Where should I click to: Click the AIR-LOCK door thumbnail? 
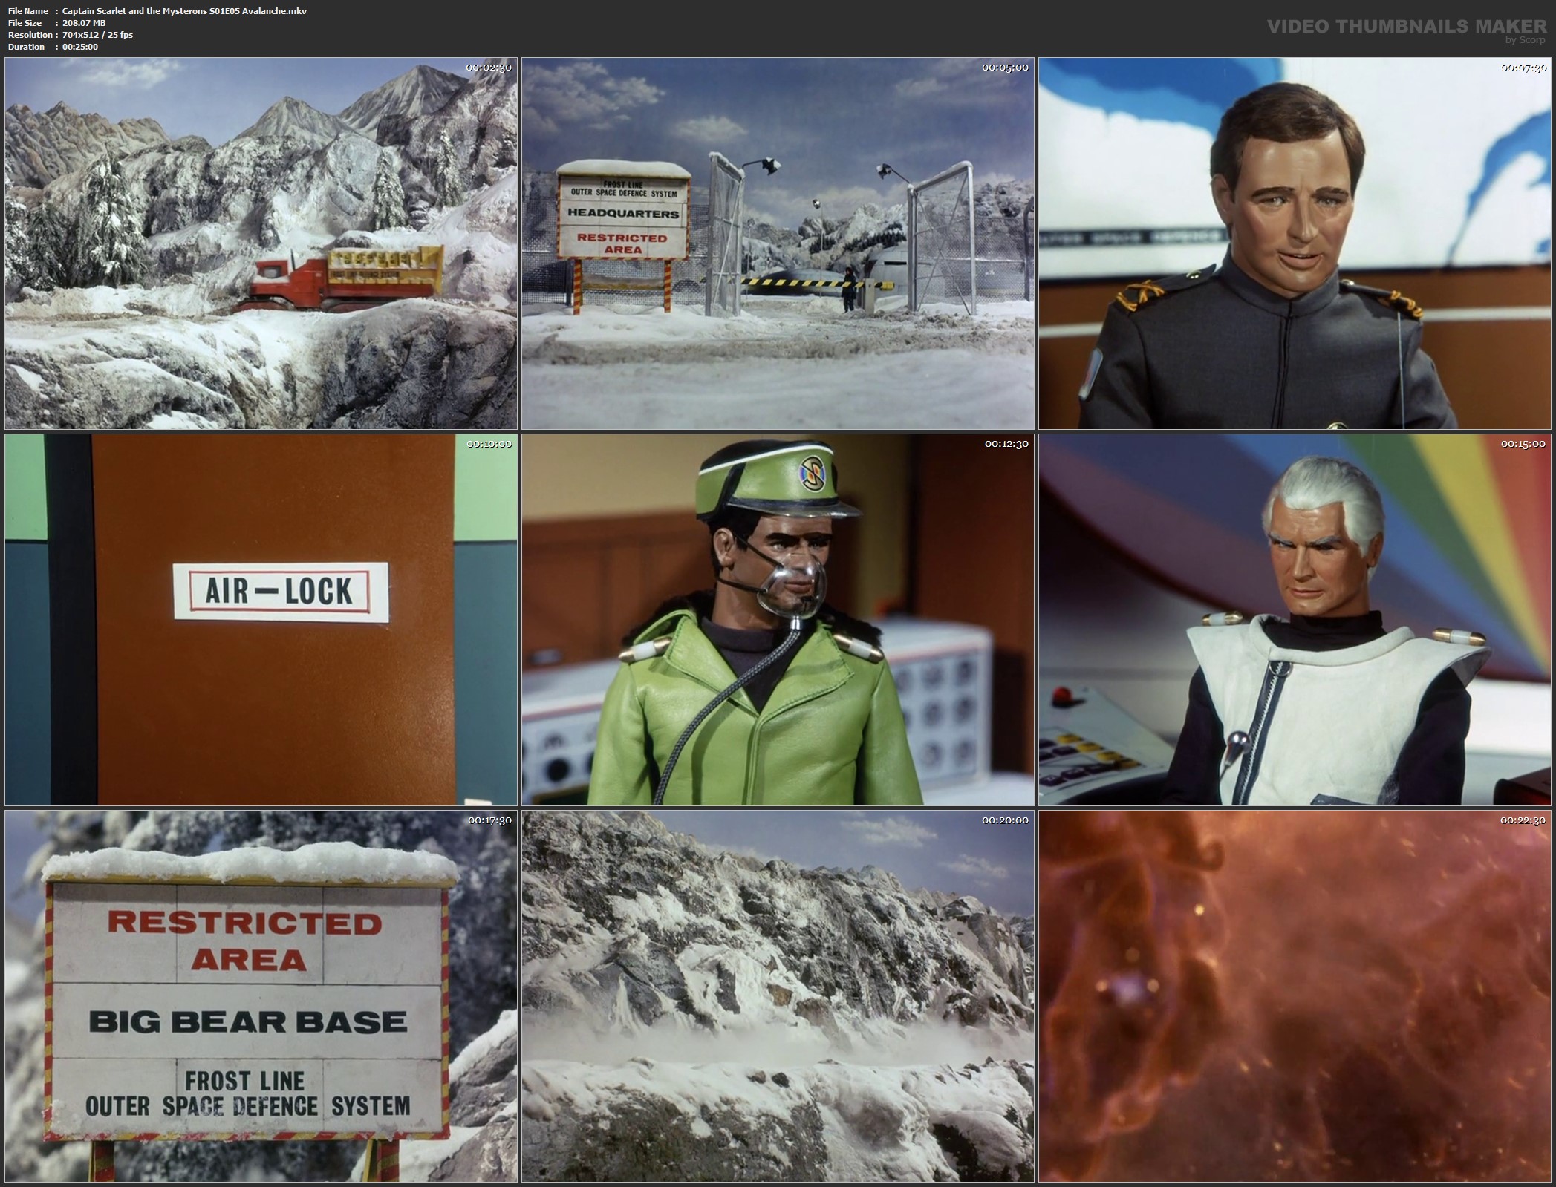(261, 620)
